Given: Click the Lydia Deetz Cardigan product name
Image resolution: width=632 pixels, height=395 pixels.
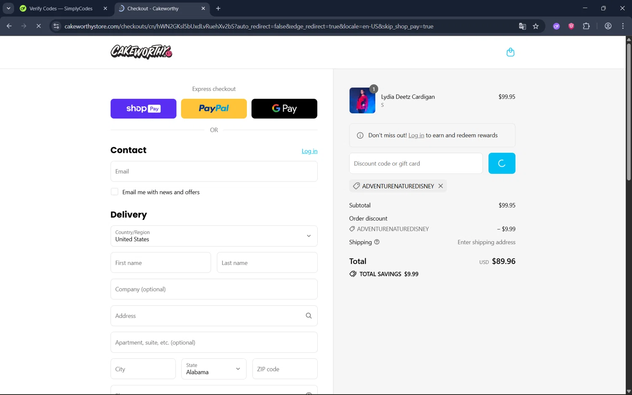Looking at the screenshot, I should pos(408,96).
